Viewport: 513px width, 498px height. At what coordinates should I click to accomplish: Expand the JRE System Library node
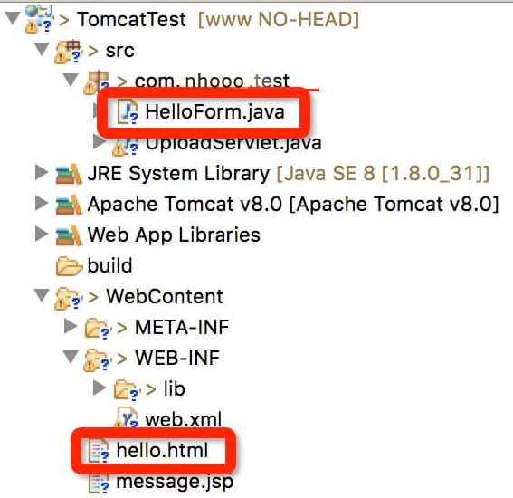(42, 172)
